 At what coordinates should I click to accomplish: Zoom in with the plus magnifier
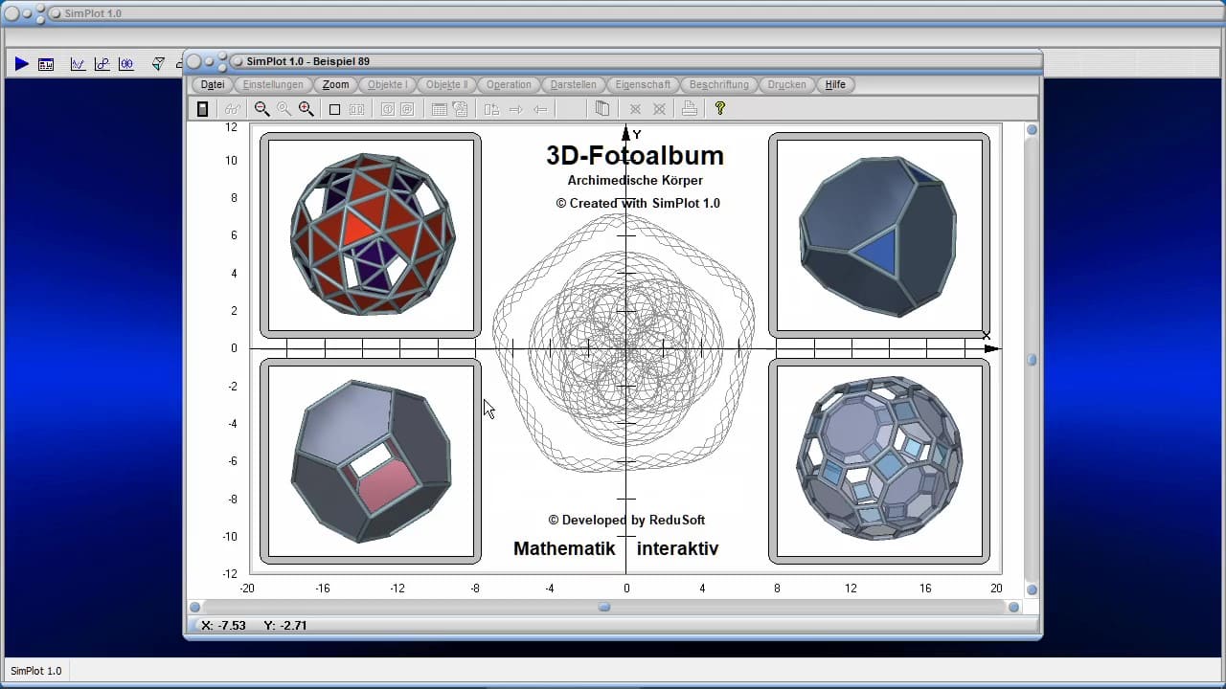(306, 109)
